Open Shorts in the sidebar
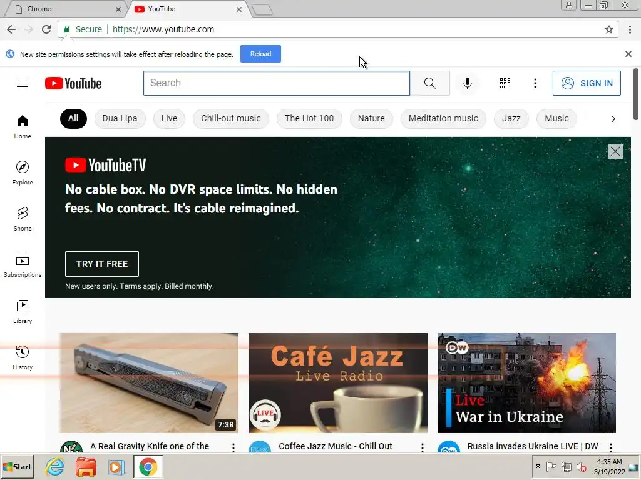 click(x=23, y=219)
